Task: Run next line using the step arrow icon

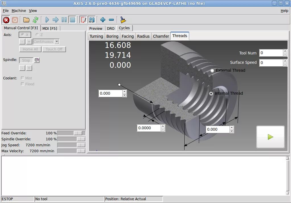Action: 55,20
